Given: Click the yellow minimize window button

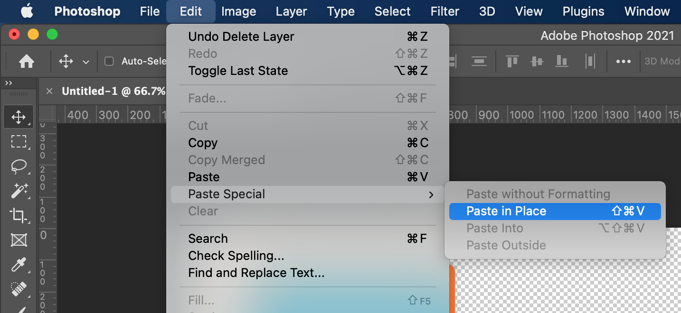Looking at the screenshot, I should 33,35.
